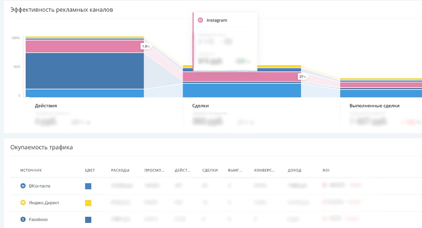422x228 pixels.
Task: Click the 27% conversion label on chart
Action: (x=302, y=76)
